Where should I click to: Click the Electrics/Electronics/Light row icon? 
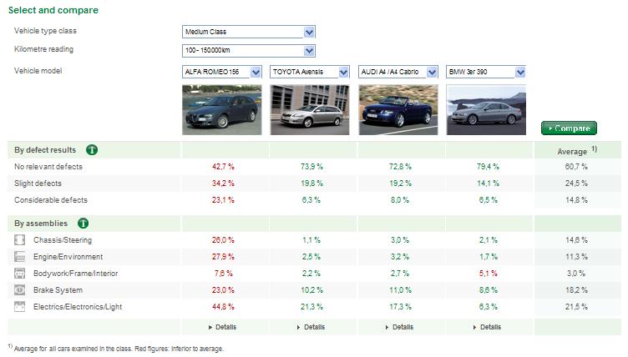[x=20, y=307]
